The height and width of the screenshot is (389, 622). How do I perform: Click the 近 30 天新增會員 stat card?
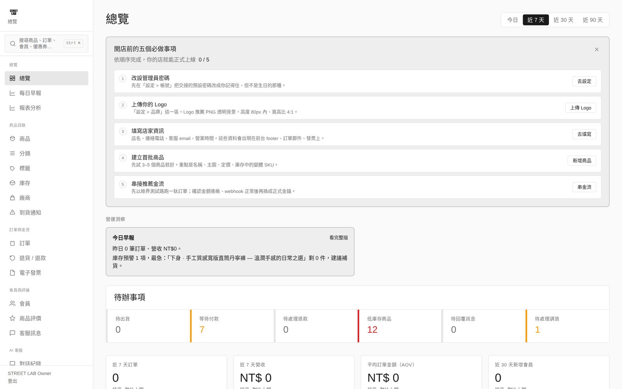[549, 372]
